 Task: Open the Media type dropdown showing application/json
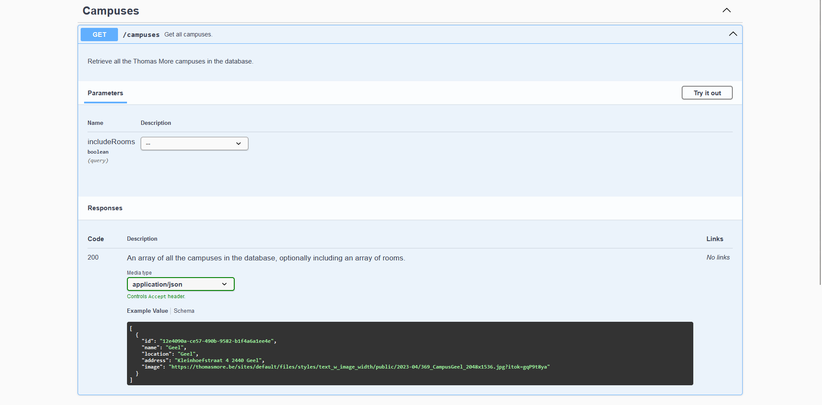click(180, 284)
